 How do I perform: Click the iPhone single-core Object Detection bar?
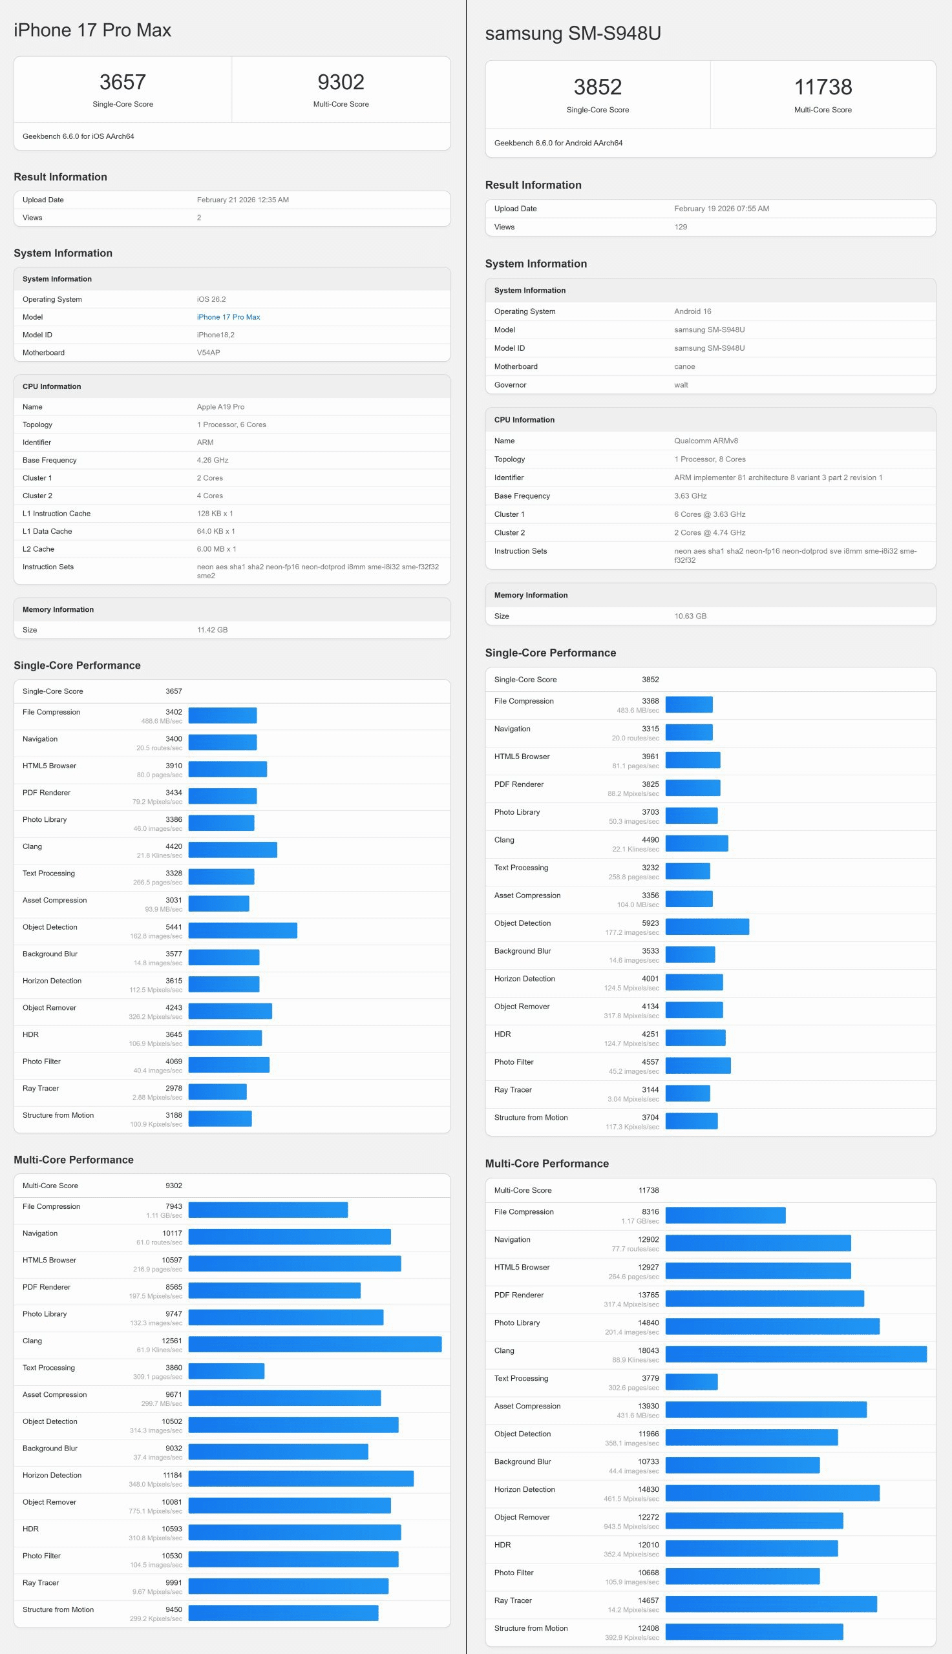point(242,930)
